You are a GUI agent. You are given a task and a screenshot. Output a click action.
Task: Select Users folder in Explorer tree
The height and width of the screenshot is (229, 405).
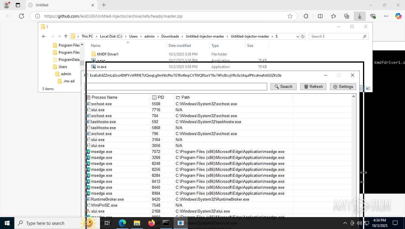pyautogui.click(x=63, y=67)
